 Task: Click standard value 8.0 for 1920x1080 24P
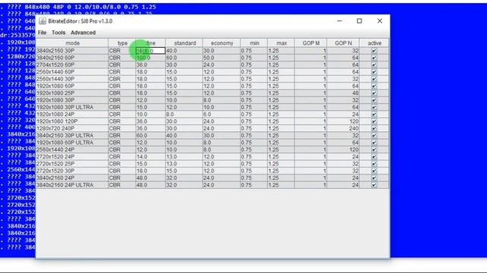point(184,115)
